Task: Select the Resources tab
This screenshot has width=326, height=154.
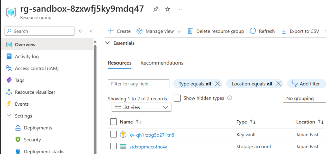Action: 120,63
